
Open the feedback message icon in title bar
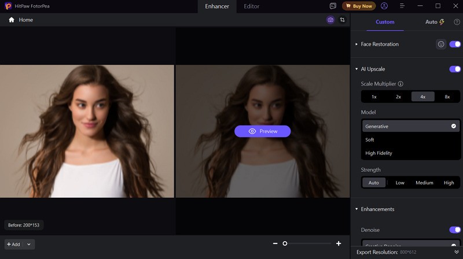tap(333, 6)
